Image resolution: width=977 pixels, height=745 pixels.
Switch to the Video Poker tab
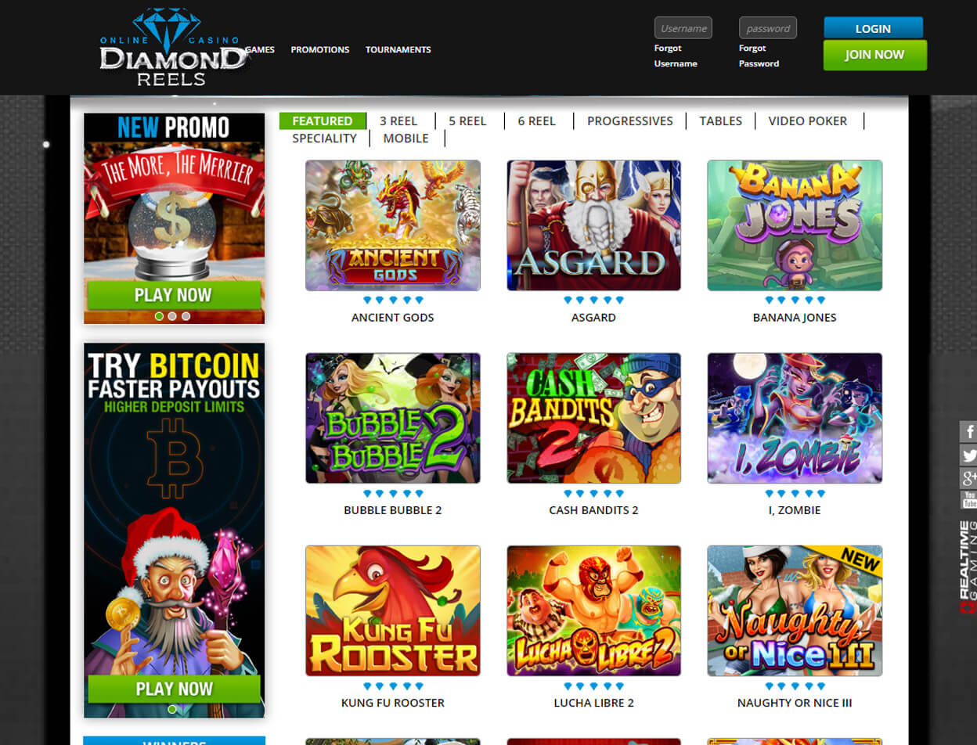click(x=808, y=121)
